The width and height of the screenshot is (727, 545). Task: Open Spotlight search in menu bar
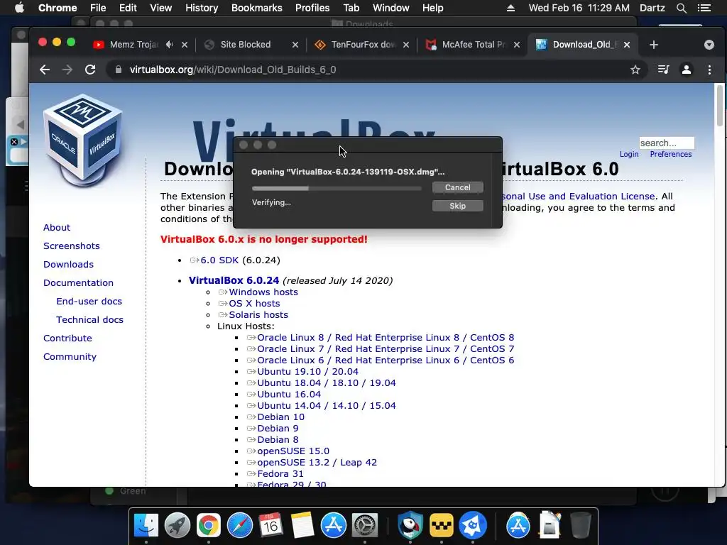point(682,8)
